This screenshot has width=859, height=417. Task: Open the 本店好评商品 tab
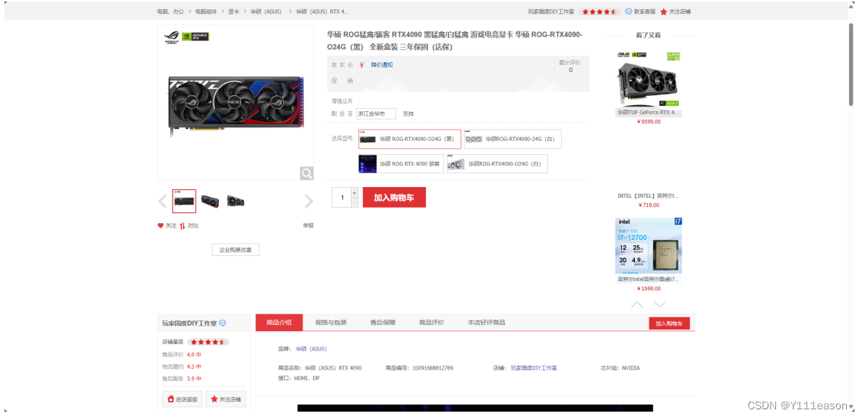pos(487,322)
